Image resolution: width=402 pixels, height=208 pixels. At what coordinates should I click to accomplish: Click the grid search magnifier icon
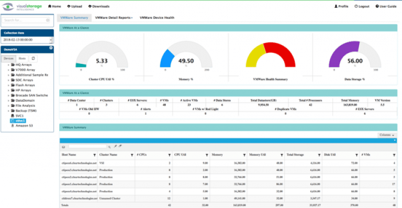tap(109, 147)
